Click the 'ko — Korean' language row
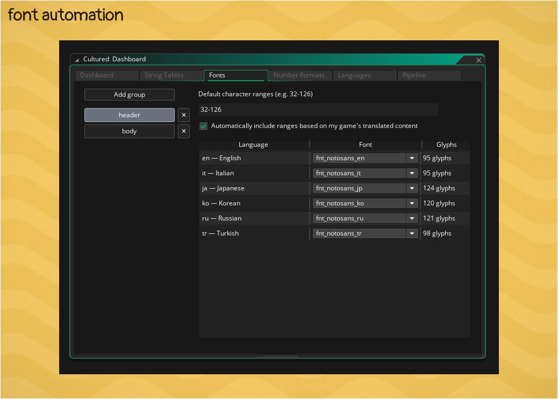The height and width of the screenshot is (399, 558). pos(254,203)
